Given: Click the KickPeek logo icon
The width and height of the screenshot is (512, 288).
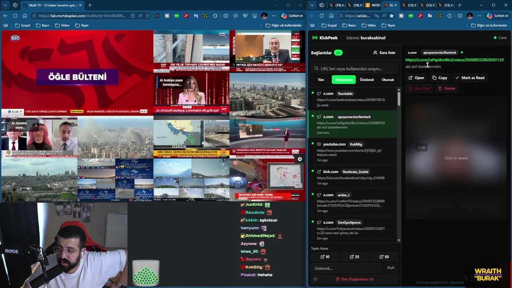Looking at the screenshot, I should [315, 38].
